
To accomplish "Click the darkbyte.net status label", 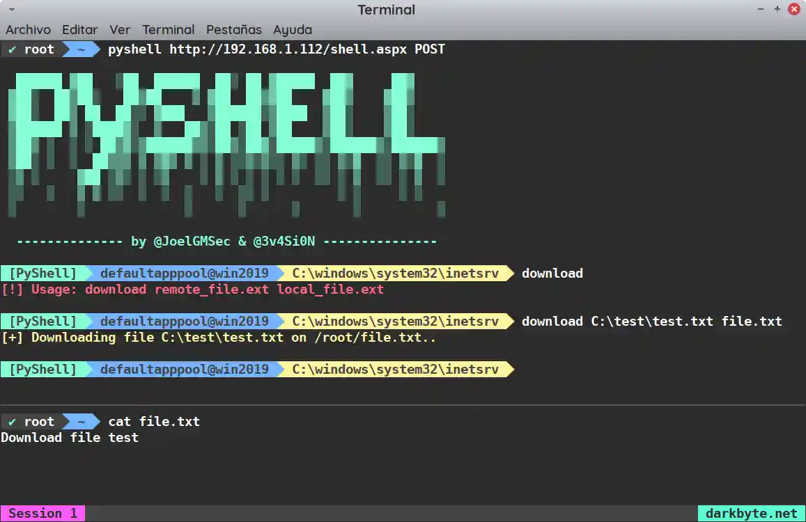I will (x=752, y=513).
